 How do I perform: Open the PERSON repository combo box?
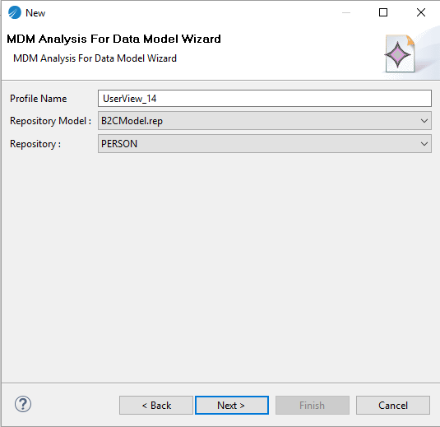[x=265, y=144]
